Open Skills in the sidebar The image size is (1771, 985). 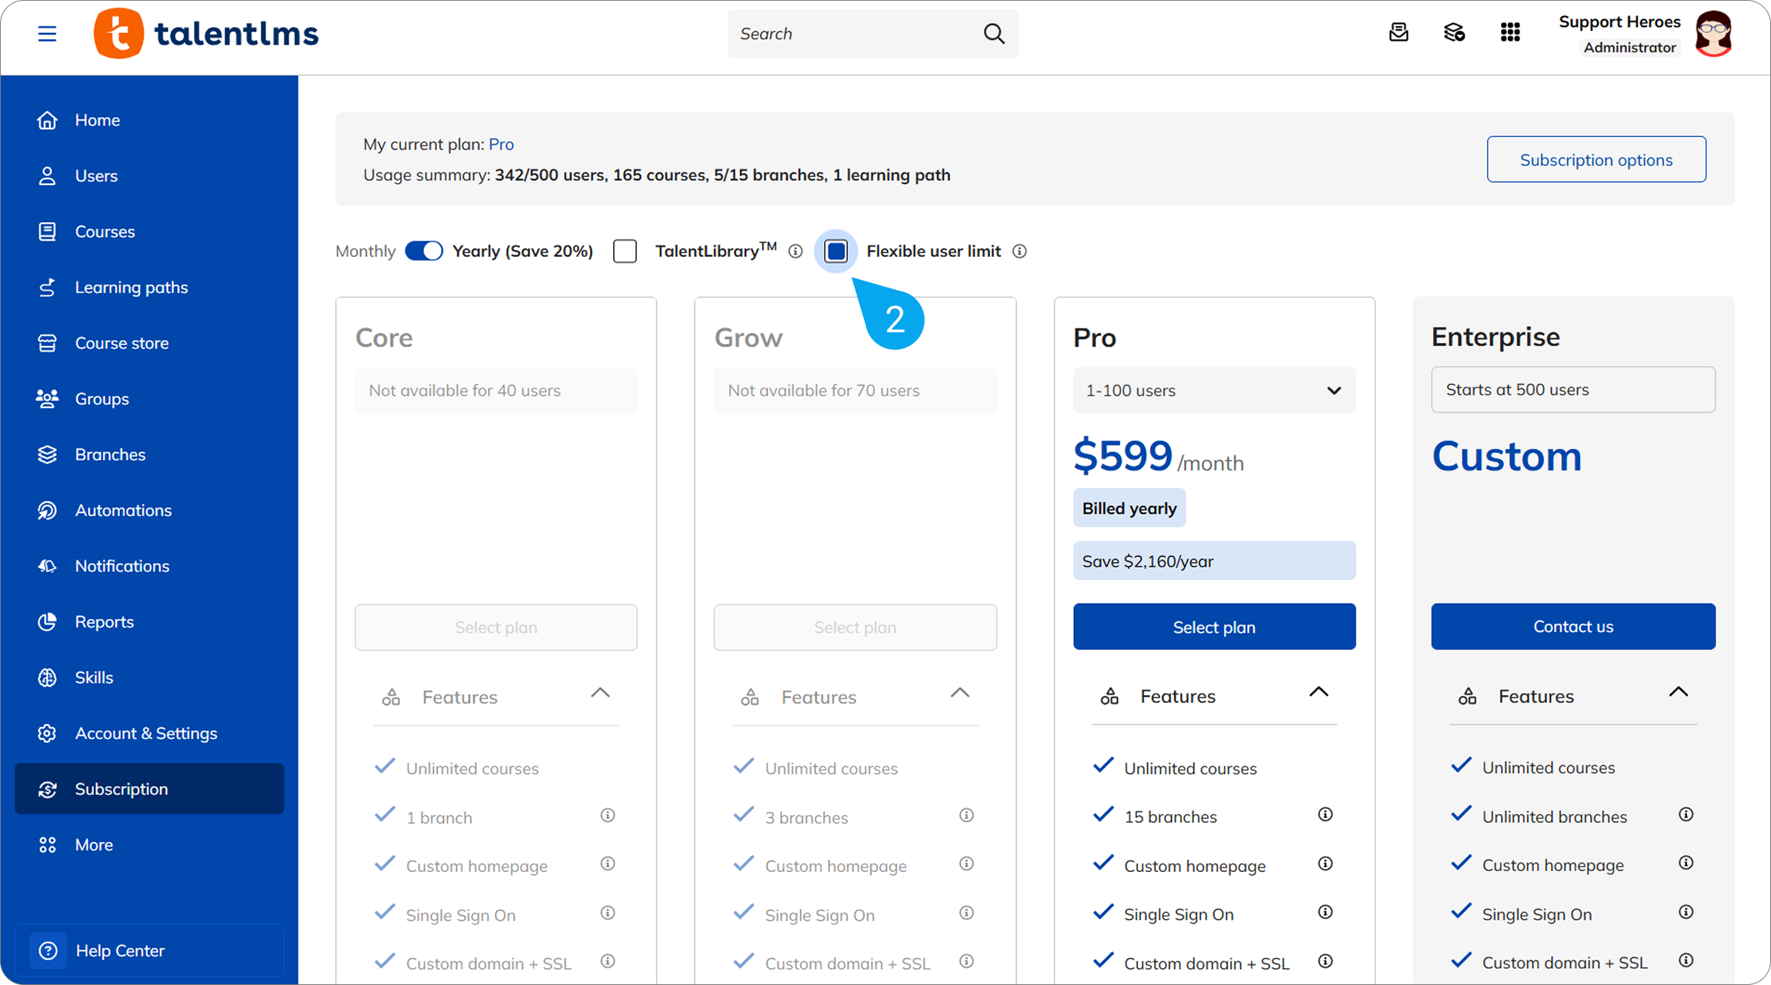click(149, 677)
